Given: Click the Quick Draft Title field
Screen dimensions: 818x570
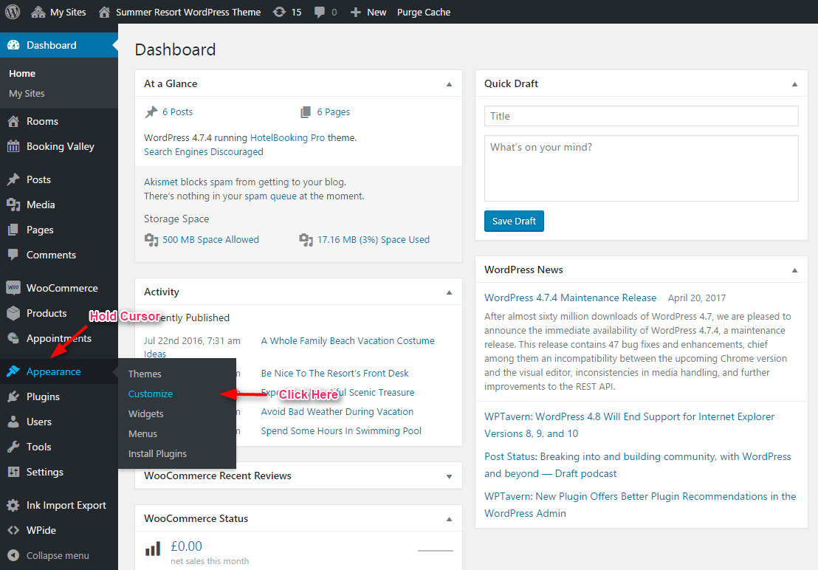Looking at the screenshot, I should point(641,116).
